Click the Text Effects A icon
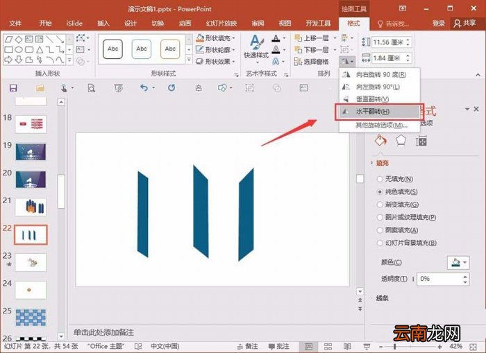 point(276,61)
